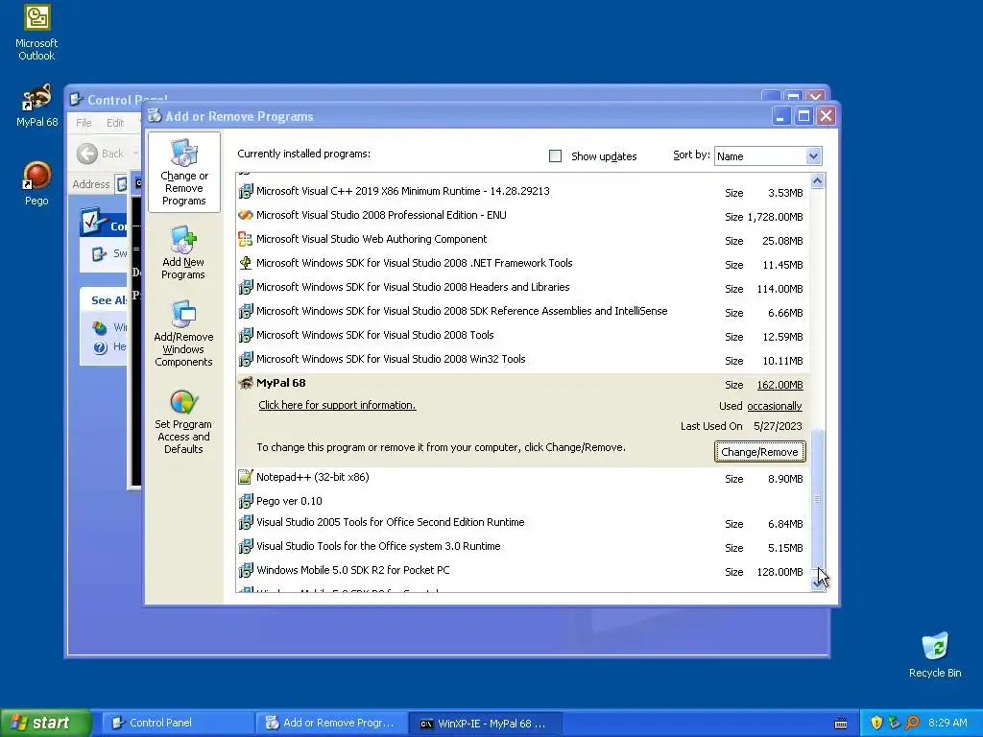
Task: Open Edit menu in Control Panel window
Action: (115, 123)
